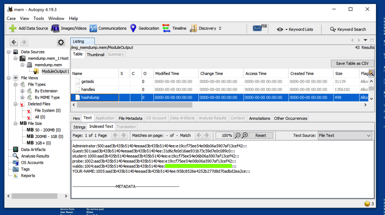Screen dimensions: 385x215
Task: Click Save Table as CSV button
Action: [352, 63]
